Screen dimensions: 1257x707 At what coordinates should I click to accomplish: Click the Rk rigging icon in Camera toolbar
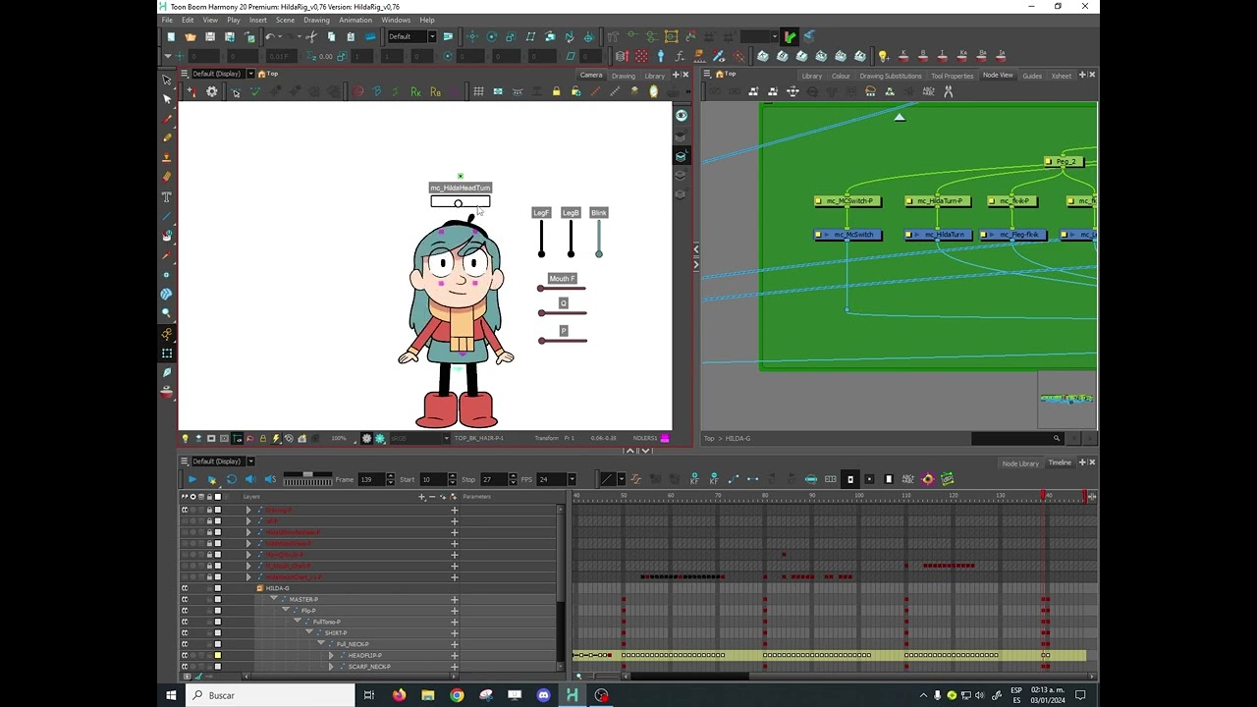click(x=415, y=91)
